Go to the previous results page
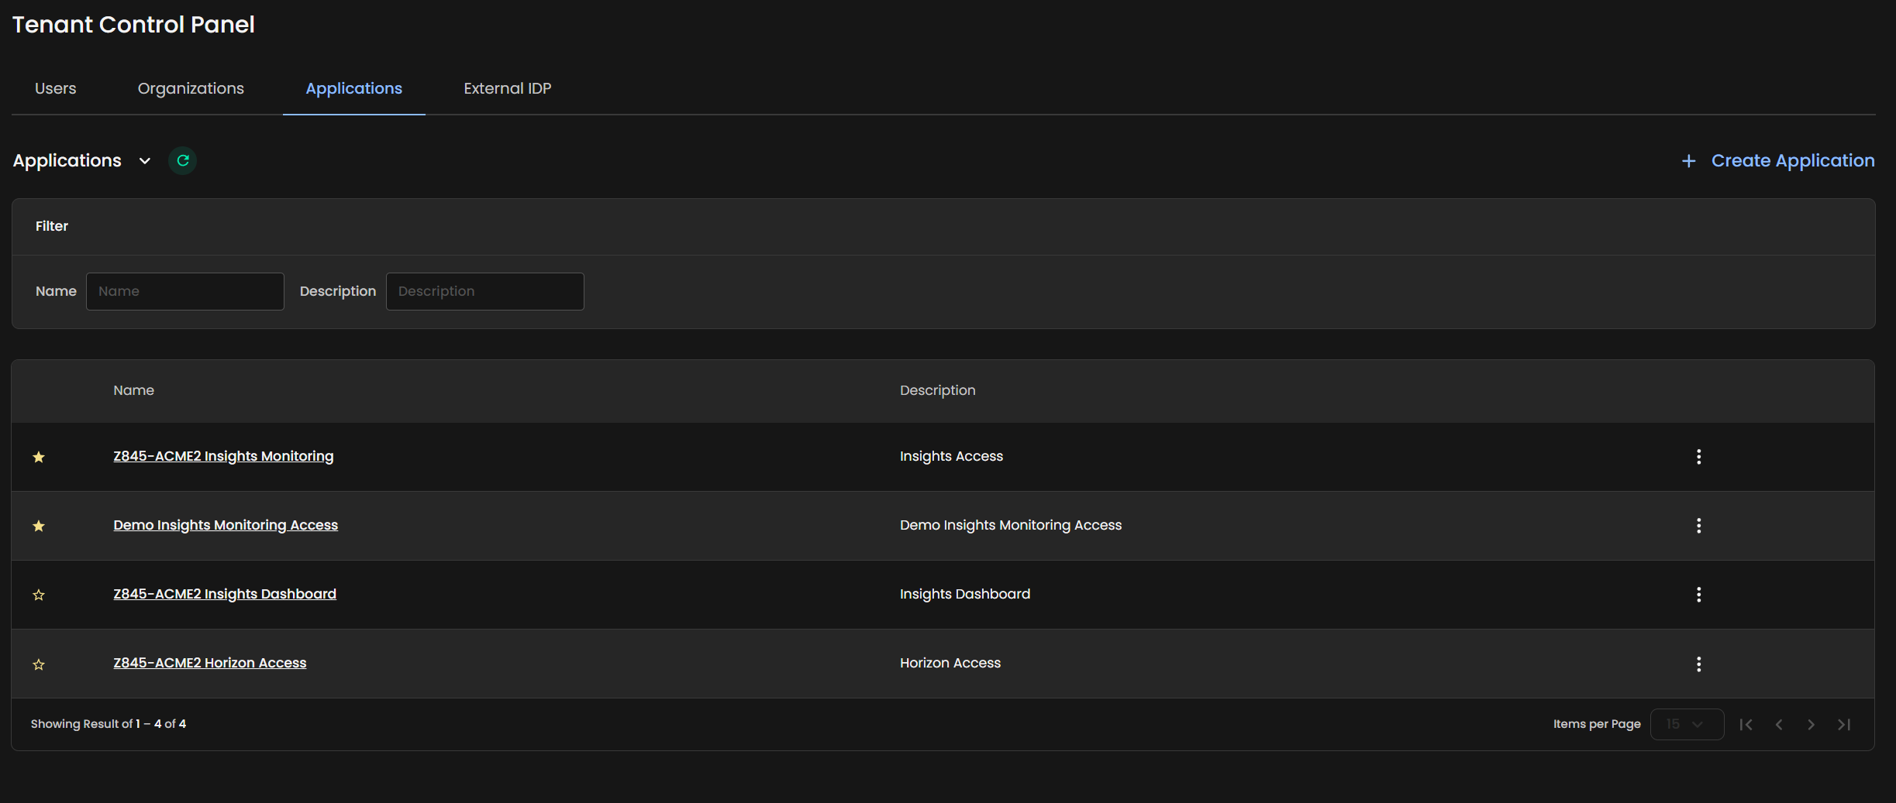Viewport: 1896px width, 803px height. tap(1779, 724)
